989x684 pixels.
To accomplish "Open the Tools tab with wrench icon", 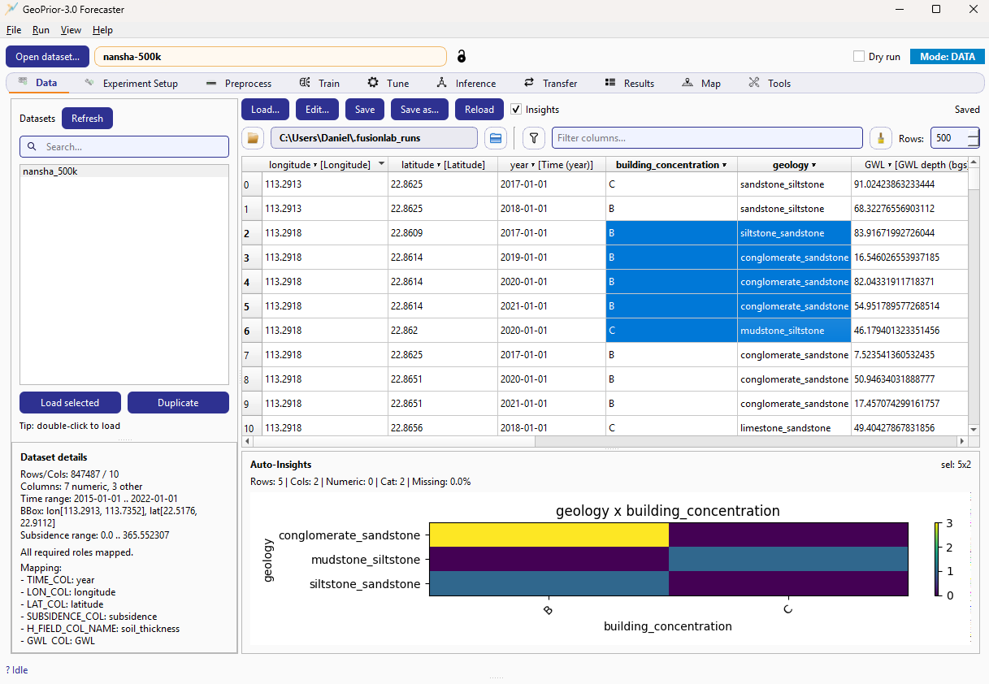I will coord(768,83).
